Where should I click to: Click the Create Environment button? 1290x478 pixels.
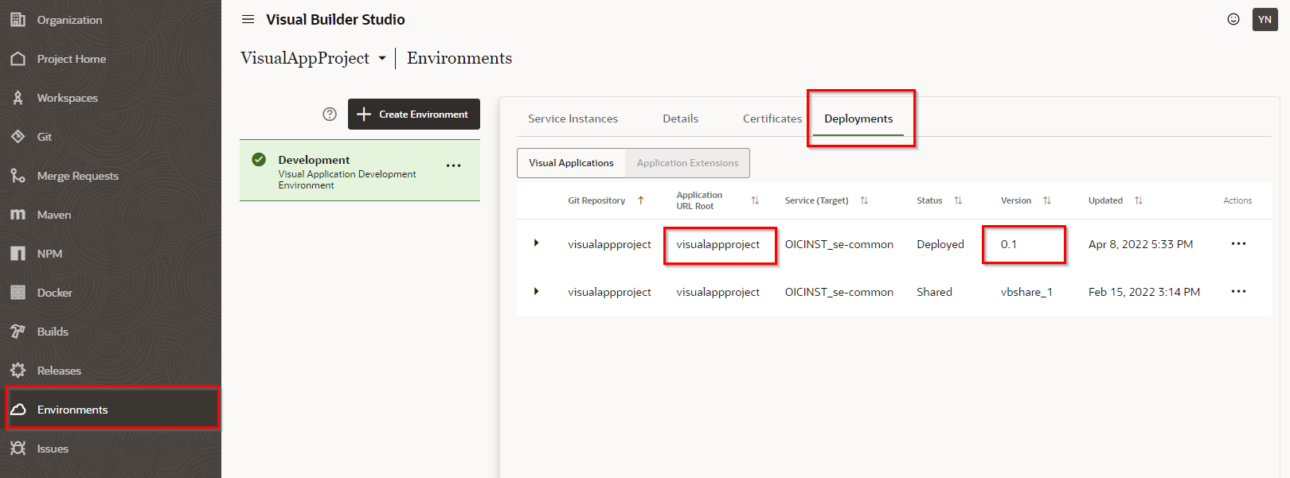tap(413, 114)
